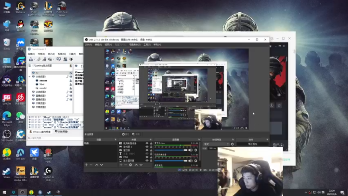348x196 pixels.
Task: Click the Filters button above OBS scenes panel
Action: [x=136, y=134]
